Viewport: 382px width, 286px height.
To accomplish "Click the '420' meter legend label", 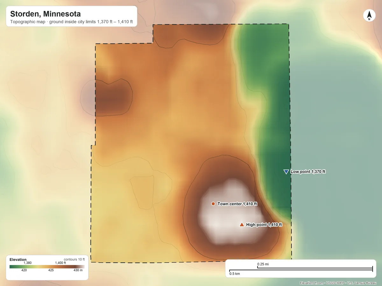I will click(x=24, y=270).
